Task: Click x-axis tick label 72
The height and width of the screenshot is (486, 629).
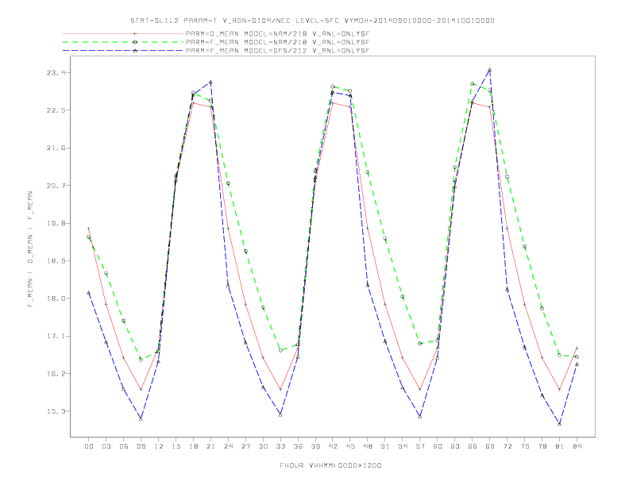Action: 507,446
